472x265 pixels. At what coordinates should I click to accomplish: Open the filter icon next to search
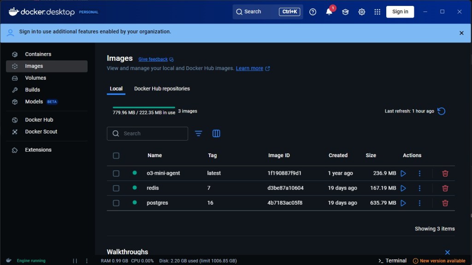(198, 133)
